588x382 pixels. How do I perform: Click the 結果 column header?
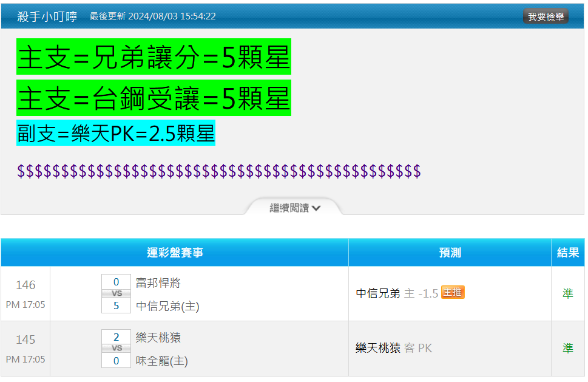[x=568, y=253]
